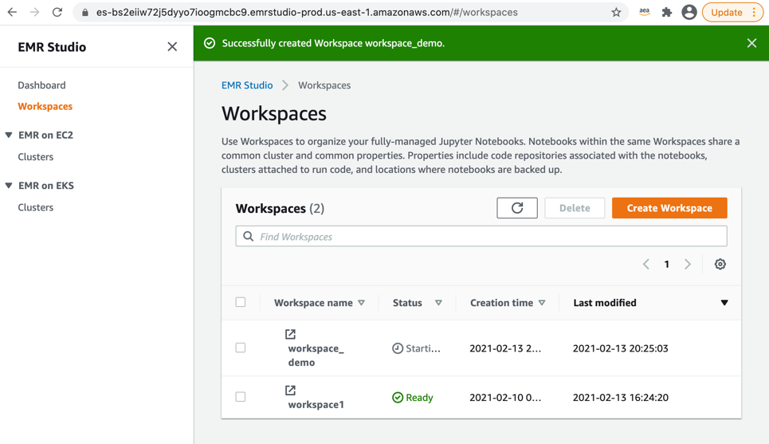Open the browser profile avatar icon
The height and width of the screenshot is (444, 769).
pos(689,12)
